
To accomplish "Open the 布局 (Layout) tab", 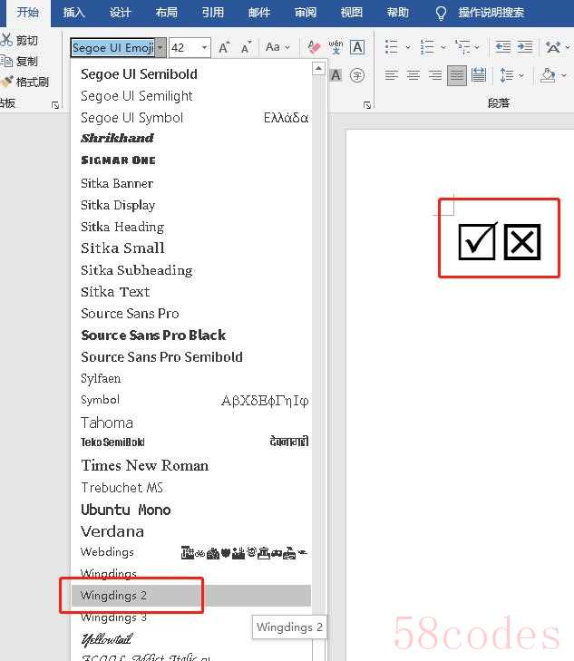I will [167, 12].
